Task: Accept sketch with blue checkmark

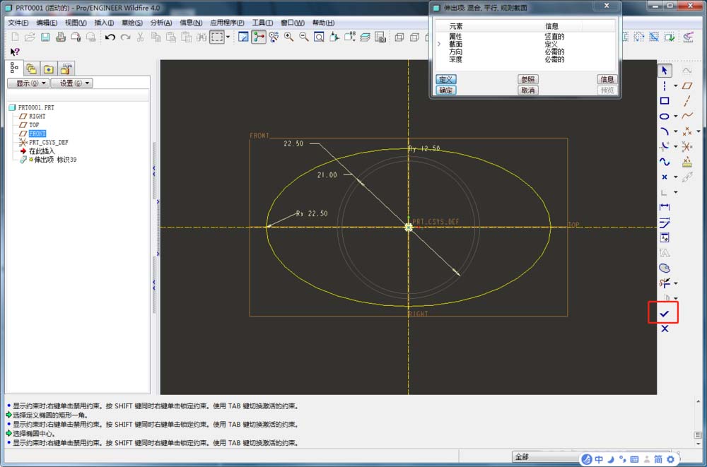Action: (664, 314)
